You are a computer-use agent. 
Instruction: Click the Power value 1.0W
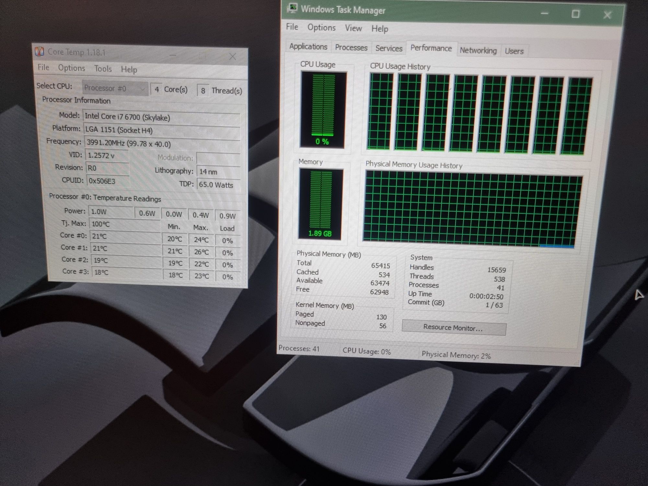[x=111, y=212]
